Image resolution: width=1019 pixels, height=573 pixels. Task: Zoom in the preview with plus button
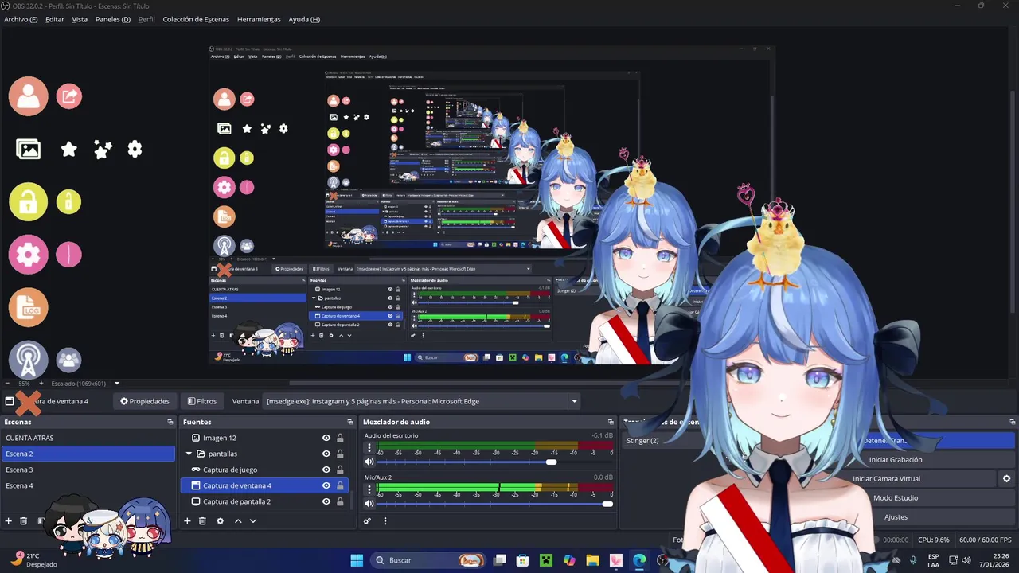click(41, 383)
